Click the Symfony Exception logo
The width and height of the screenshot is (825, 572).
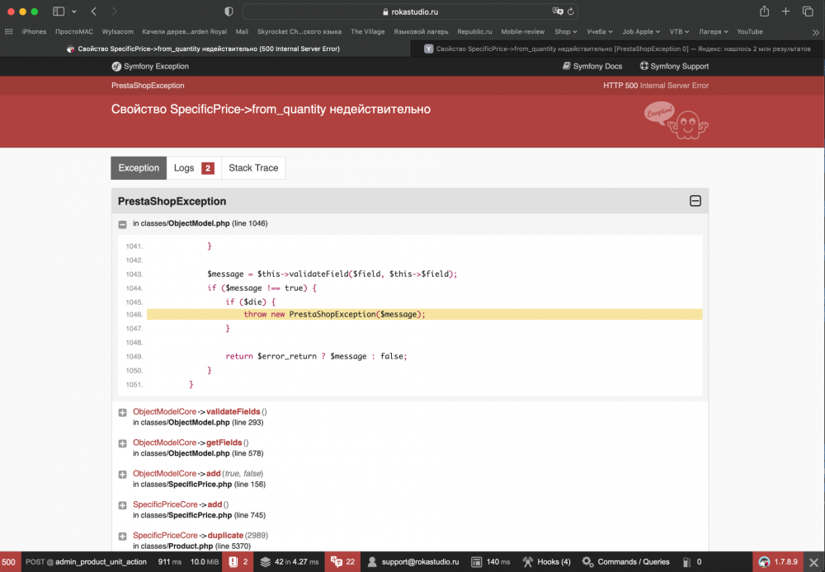150,66
